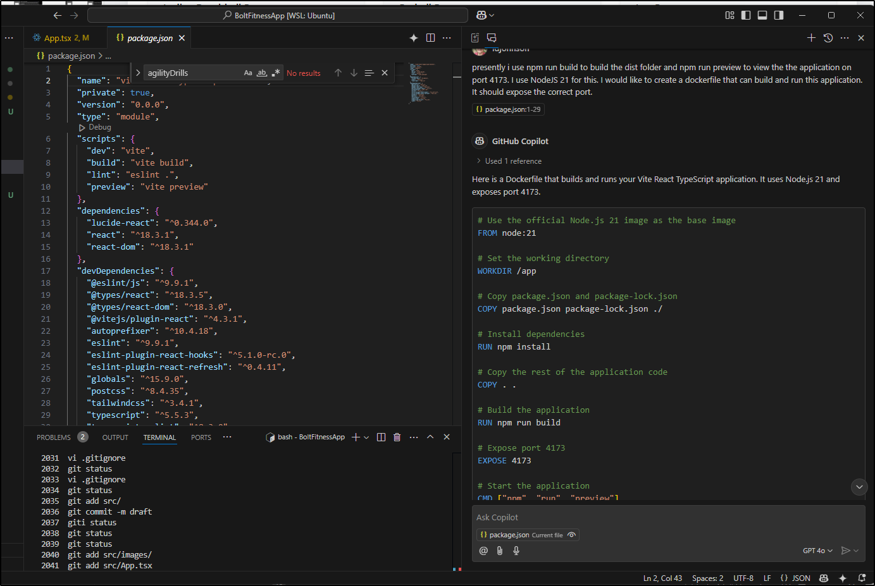Toggle current file context eye icon
Screen dimensions: 875x586
[572, 535]
